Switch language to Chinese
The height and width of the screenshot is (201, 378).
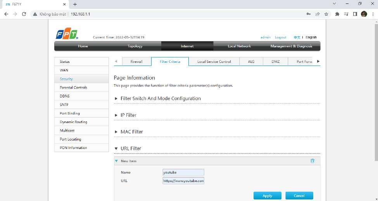tap(297, 37)
